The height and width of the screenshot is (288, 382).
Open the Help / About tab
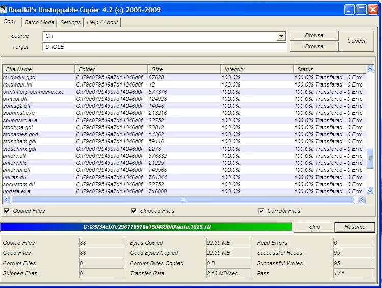tap(103, 22)
